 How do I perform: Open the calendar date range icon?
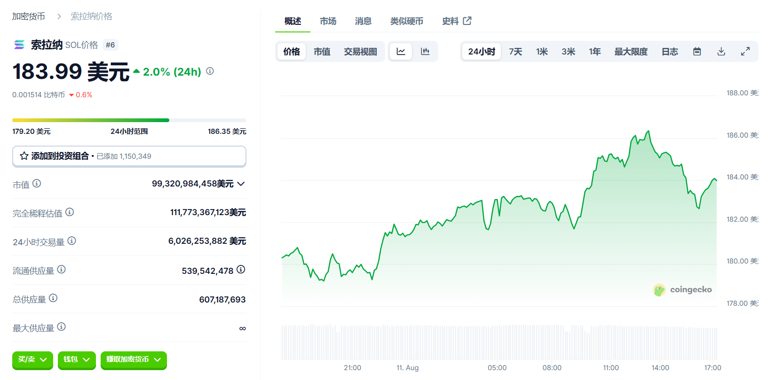pyautogui.click(x=697, y=51)
